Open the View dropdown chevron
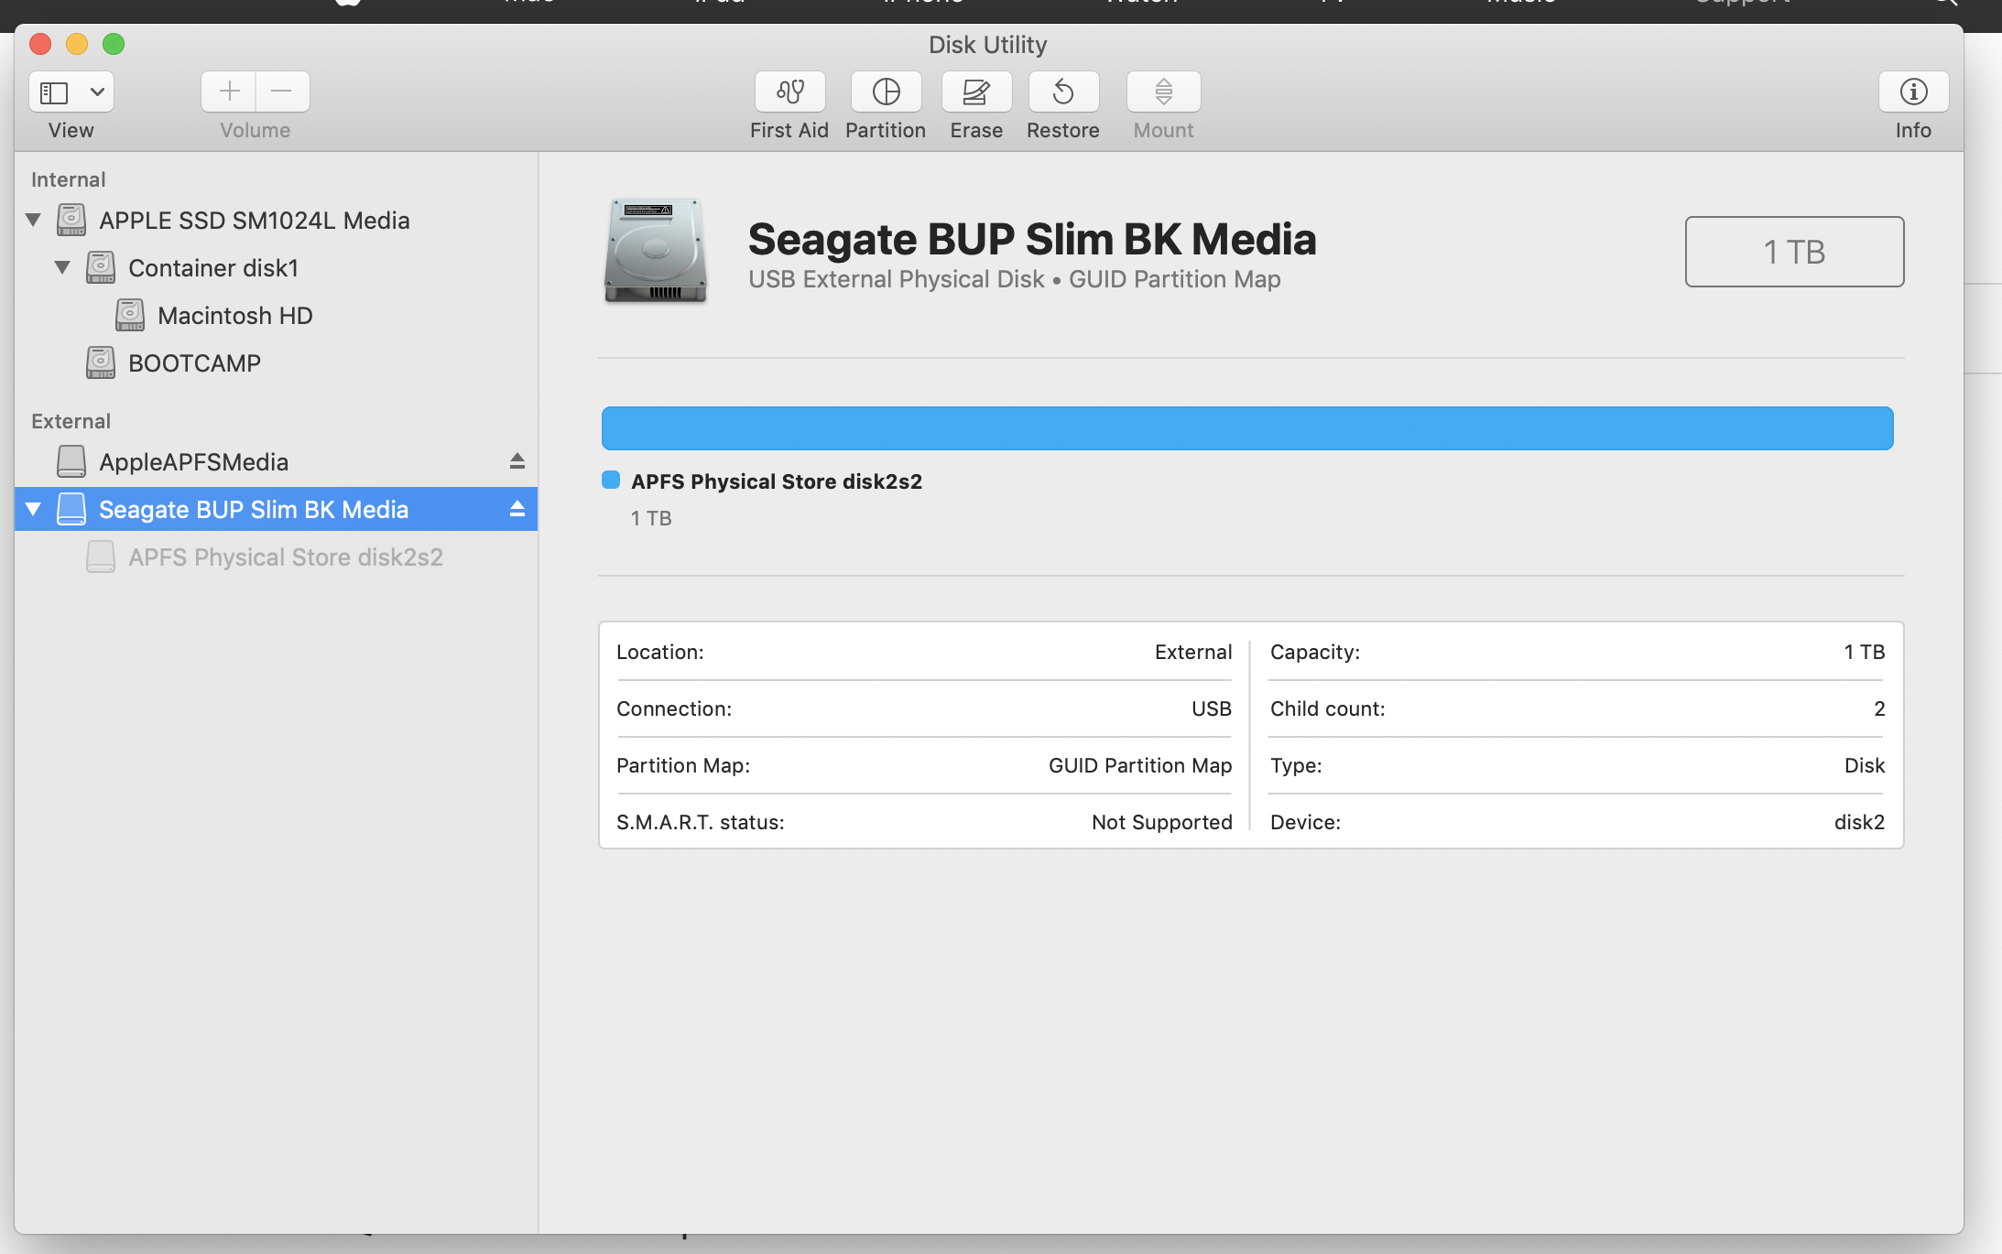The height and width of the screenshot is (1254, 2002). point(97,92)
